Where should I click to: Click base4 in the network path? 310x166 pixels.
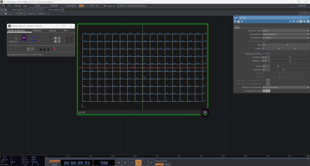click(41, 13)
